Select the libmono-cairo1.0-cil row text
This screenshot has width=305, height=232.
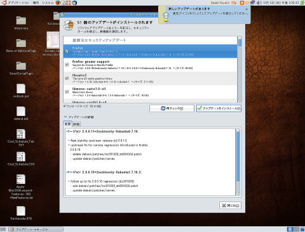pyautogui.click(x=111, y=92)
